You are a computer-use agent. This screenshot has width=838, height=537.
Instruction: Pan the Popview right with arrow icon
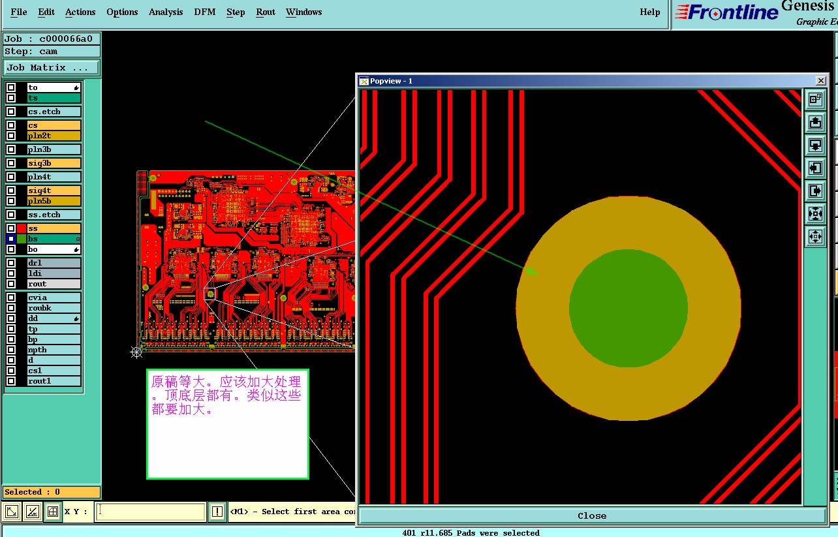[x=815, y=191]
